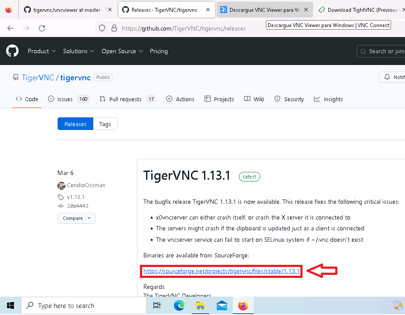The height and width of the screenshot is (315, 405).
Task: Click the Windows search box
Action: pos(83,306)
